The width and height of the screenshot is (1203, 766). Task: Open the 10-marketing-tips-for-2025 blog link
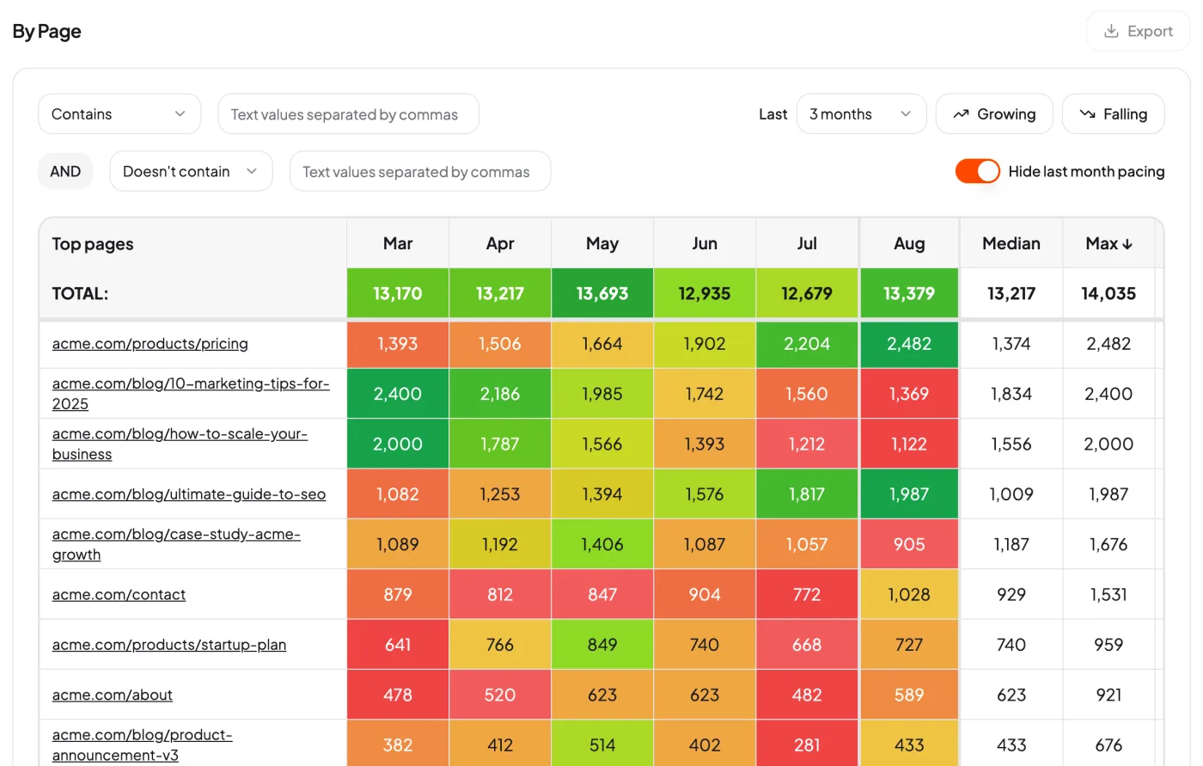(191, 394)
